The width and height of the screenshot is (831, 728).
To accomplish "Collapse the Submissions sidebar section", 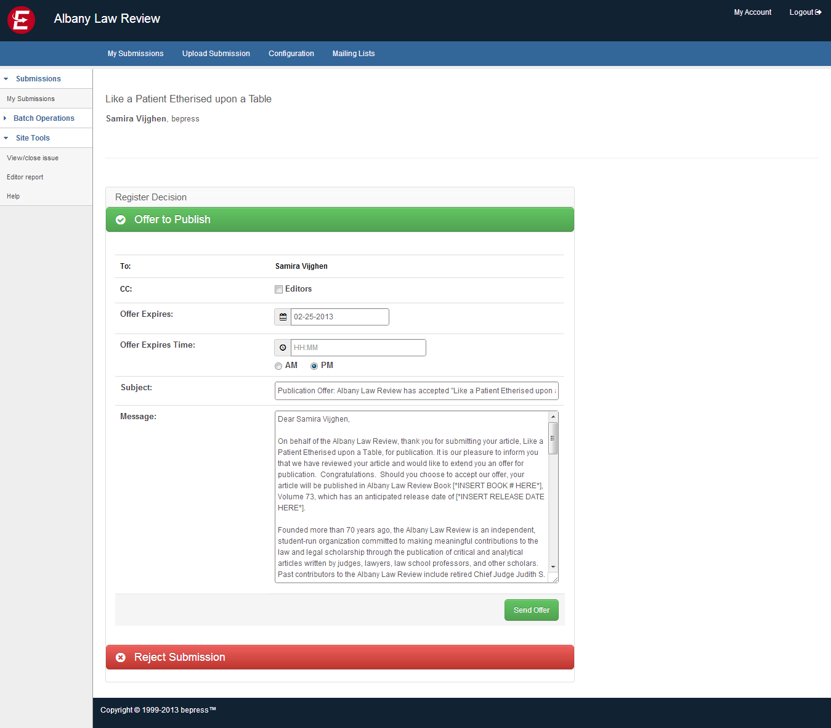I will 6,79.
